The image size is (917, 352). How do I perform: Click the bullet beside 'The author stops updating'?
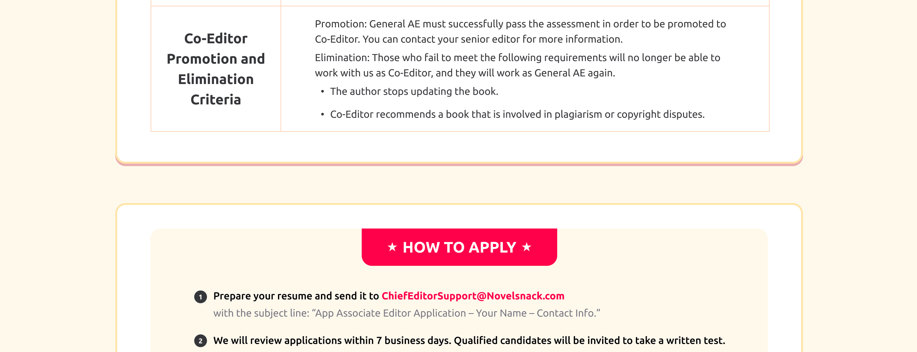(x=323, y=92)
